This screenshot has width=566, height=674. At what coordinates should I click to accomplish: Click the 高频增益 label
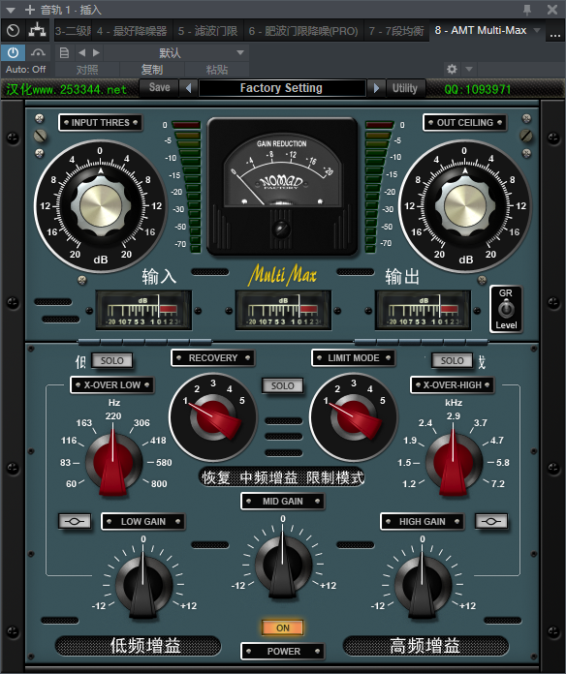(424, 646)
